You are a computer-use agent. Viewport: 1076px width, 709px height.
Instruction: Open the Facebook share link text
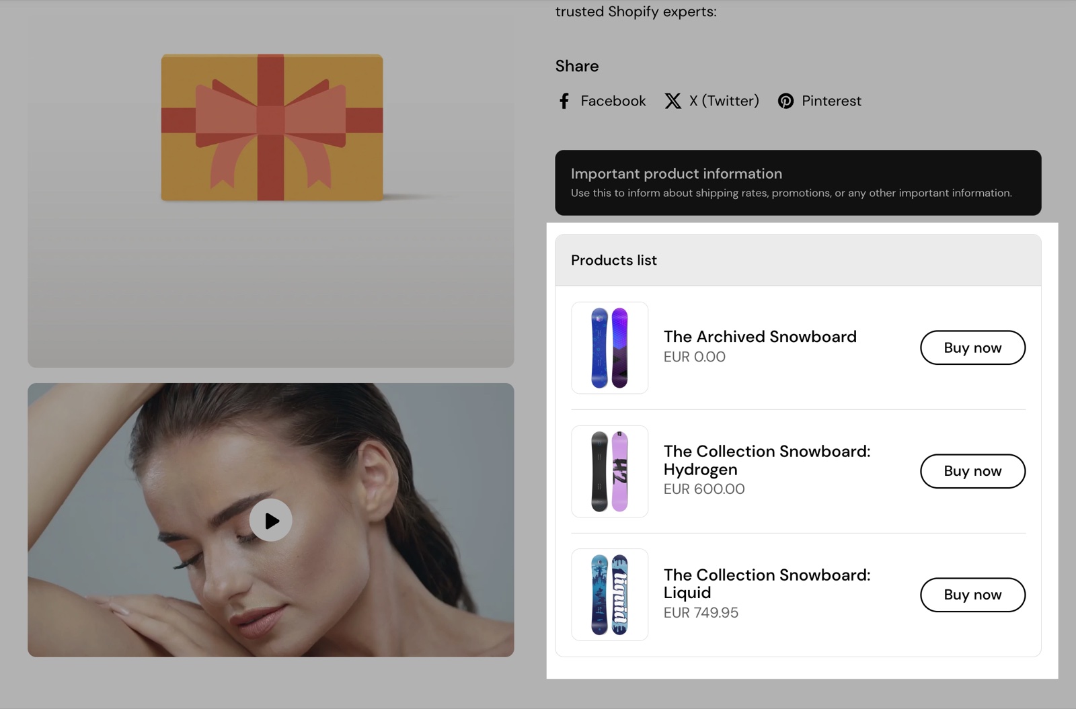tap(613, 101)
